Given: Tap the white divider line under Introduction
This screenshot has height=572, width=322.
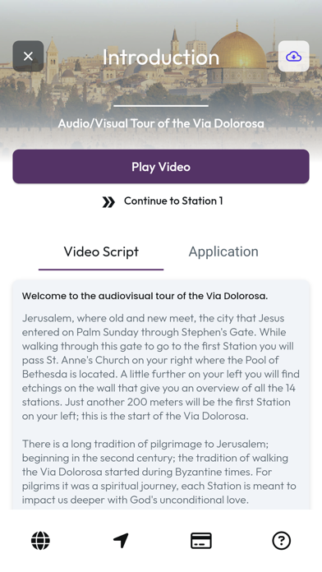Looking at the screenshot, I should pyautogui.click(x=161, y=106).
